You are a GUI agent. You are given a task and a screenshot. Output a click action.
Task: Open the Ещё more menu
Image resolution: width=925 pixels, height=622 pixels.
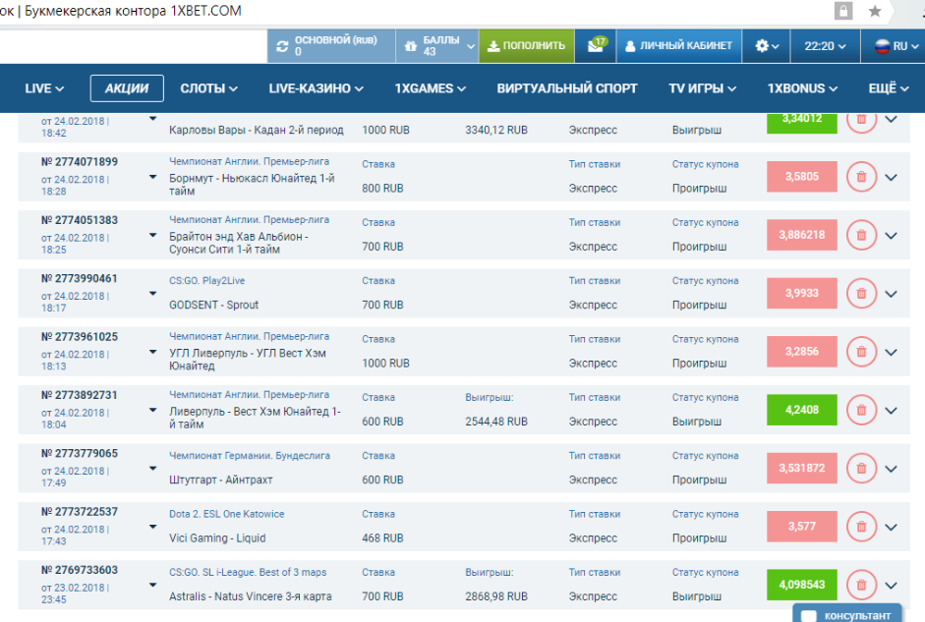point(889,88)
